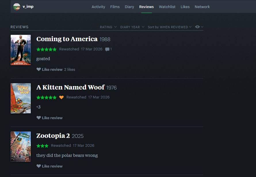The height and width of the screenshot is (177, 256).
Task: Click the 1988 release year link
Action: (105, 39)
